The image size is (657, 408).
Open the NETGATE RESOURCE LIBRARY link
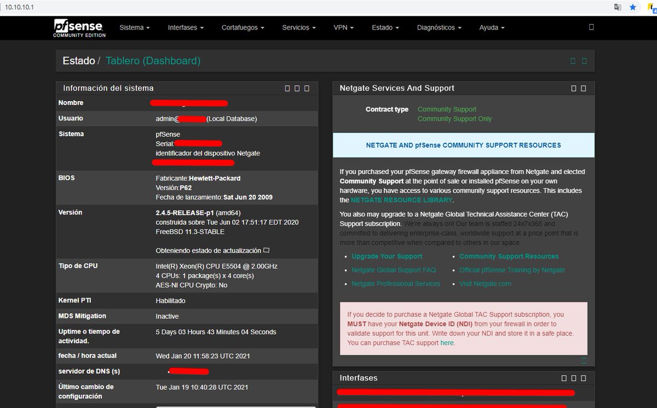401,201
